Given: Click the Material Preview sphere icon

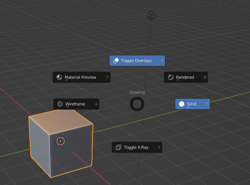Looking at the screenshot, I should (x=59, y=77).
